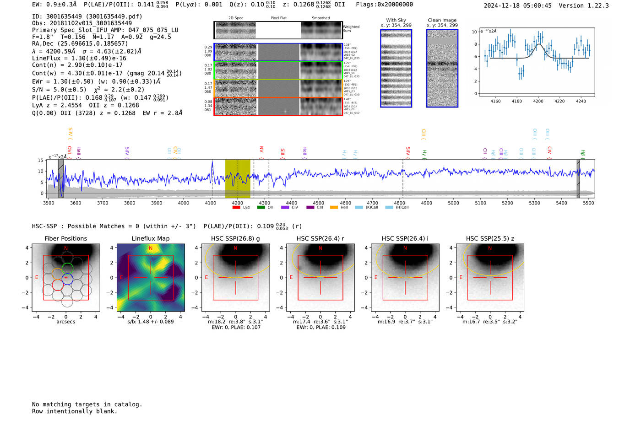641x436 pixels.
Task: Click the EWr: 0, PLAE: 0.107 caption
Action: (236, 328)
